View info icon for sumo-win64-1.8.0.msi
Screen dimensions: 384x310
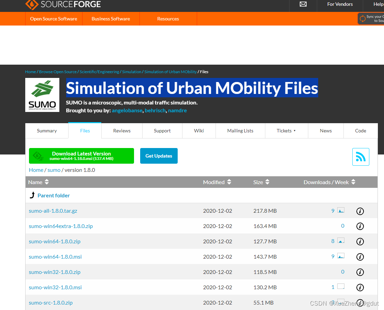click(360, 257)
